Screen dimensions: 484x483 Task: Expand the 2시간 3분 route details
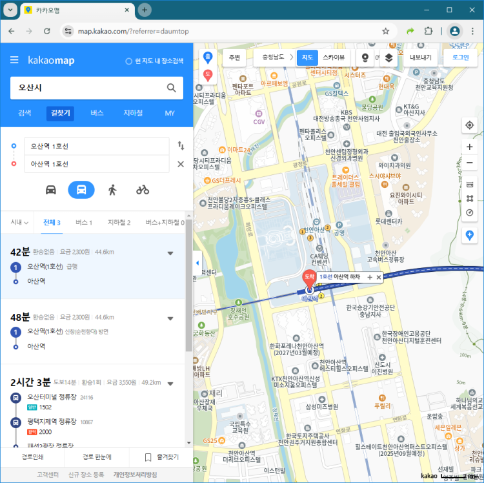coord(170,384)
